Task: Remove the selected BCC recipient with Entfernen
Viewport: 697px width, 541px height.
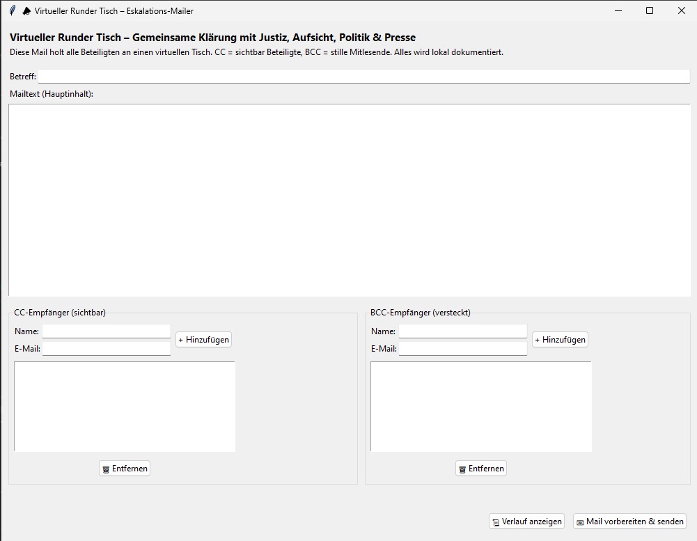Action: tap(481, 469)
